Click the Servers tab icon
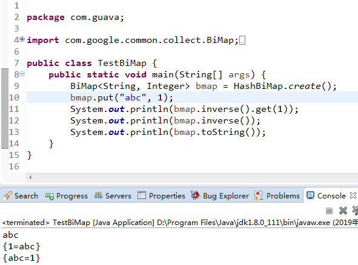This screenshot has height=265, width=358. (98, 195)
